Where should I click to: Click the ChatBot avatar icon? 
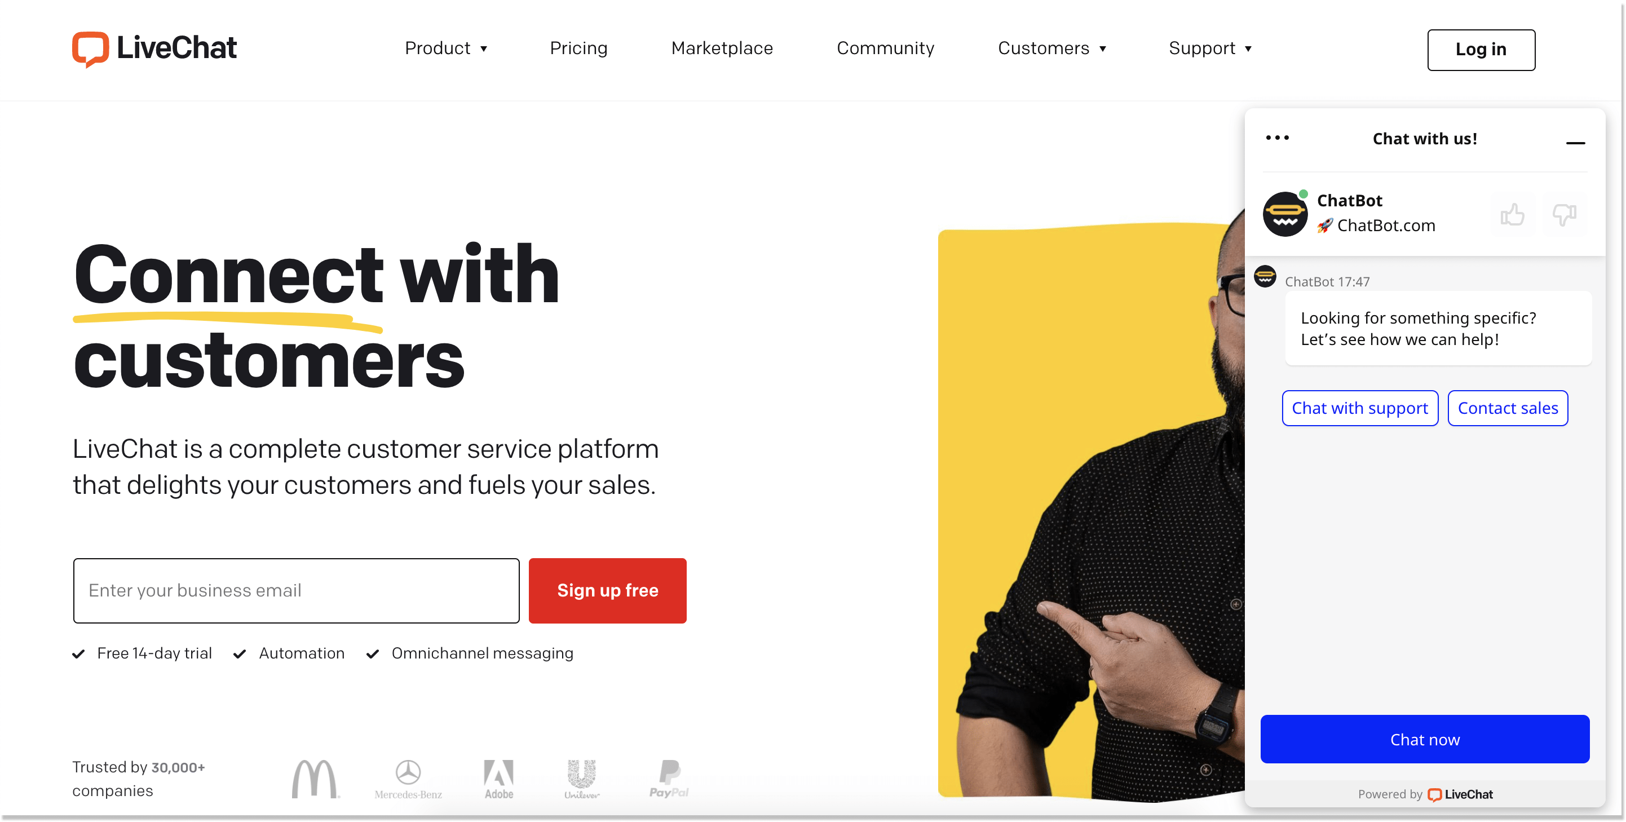(x=1284, y=213)
